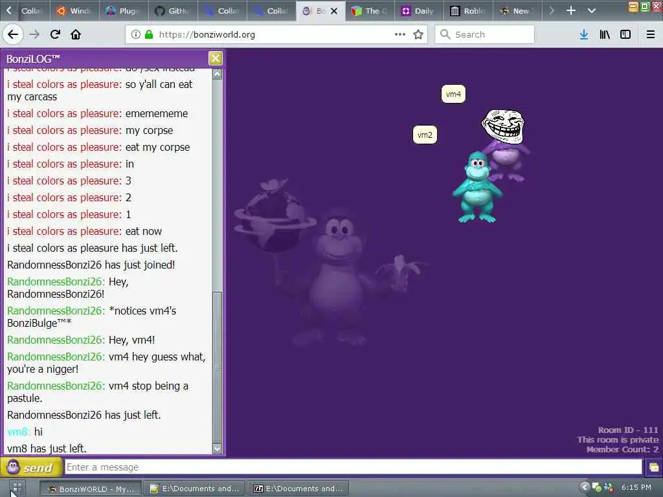
Task: Click the This room is private text
Action: [618, 440]
